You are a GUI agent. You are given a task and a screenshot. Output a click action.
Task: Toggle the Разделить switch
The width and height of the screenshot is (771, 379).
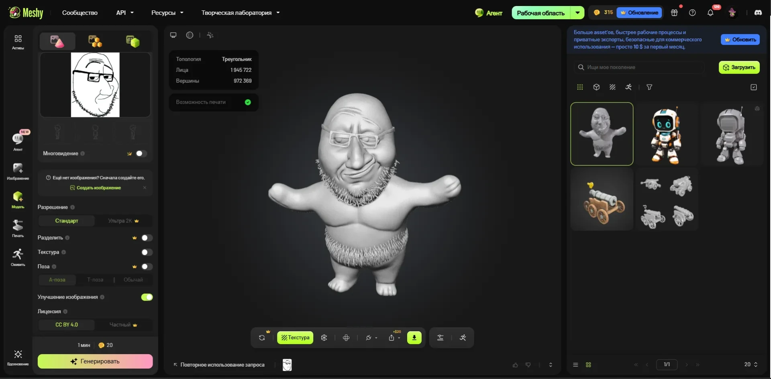coord(147,238)
